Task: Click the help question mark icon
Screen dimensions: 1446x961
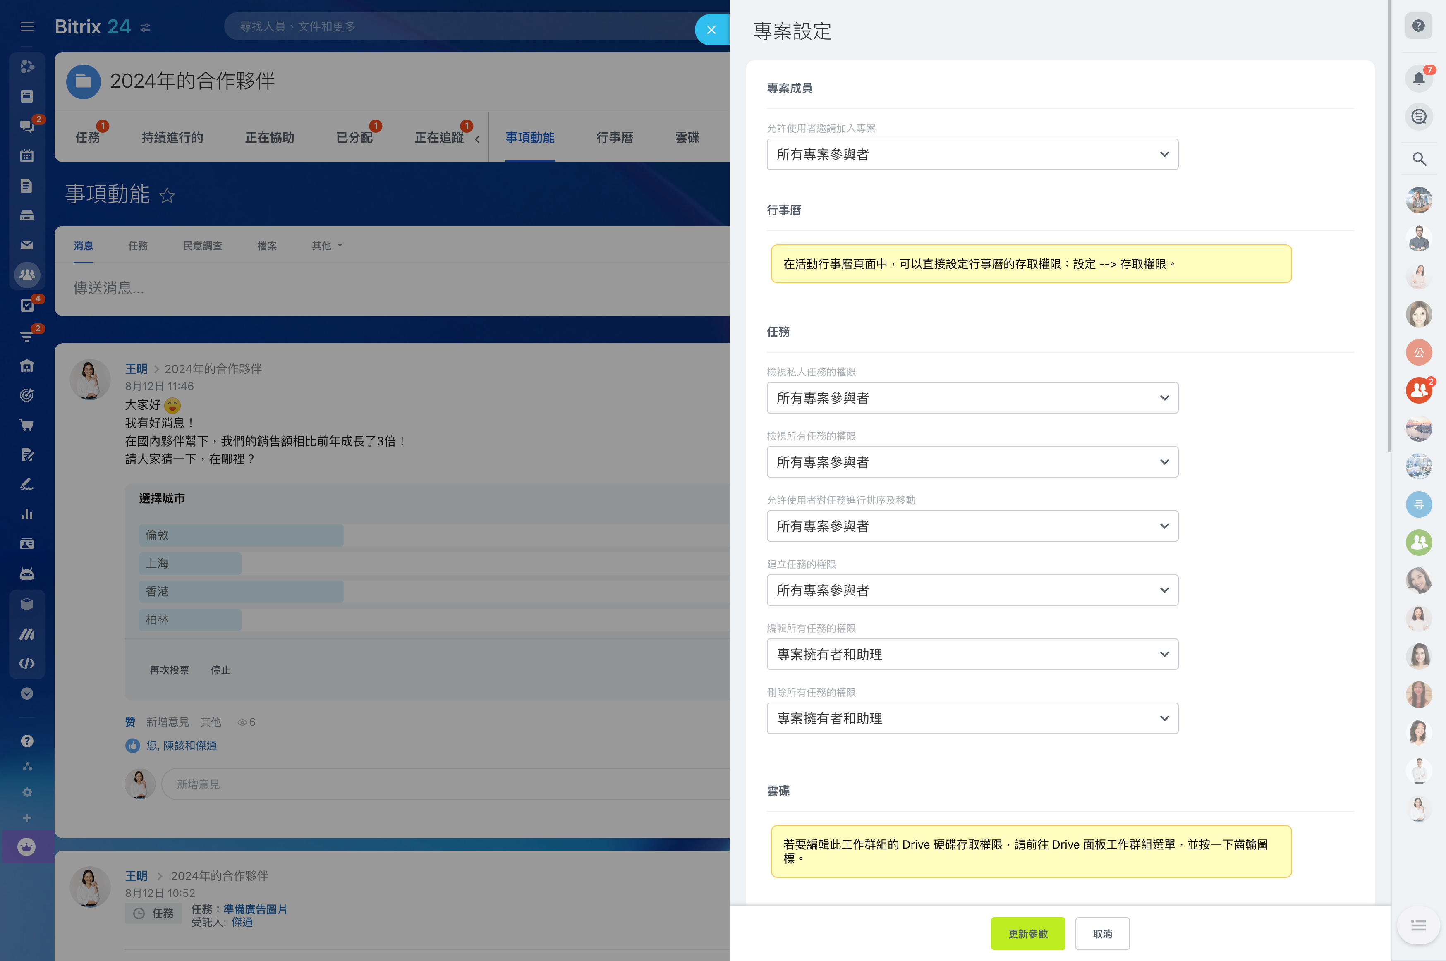Action: point(1418,26)
